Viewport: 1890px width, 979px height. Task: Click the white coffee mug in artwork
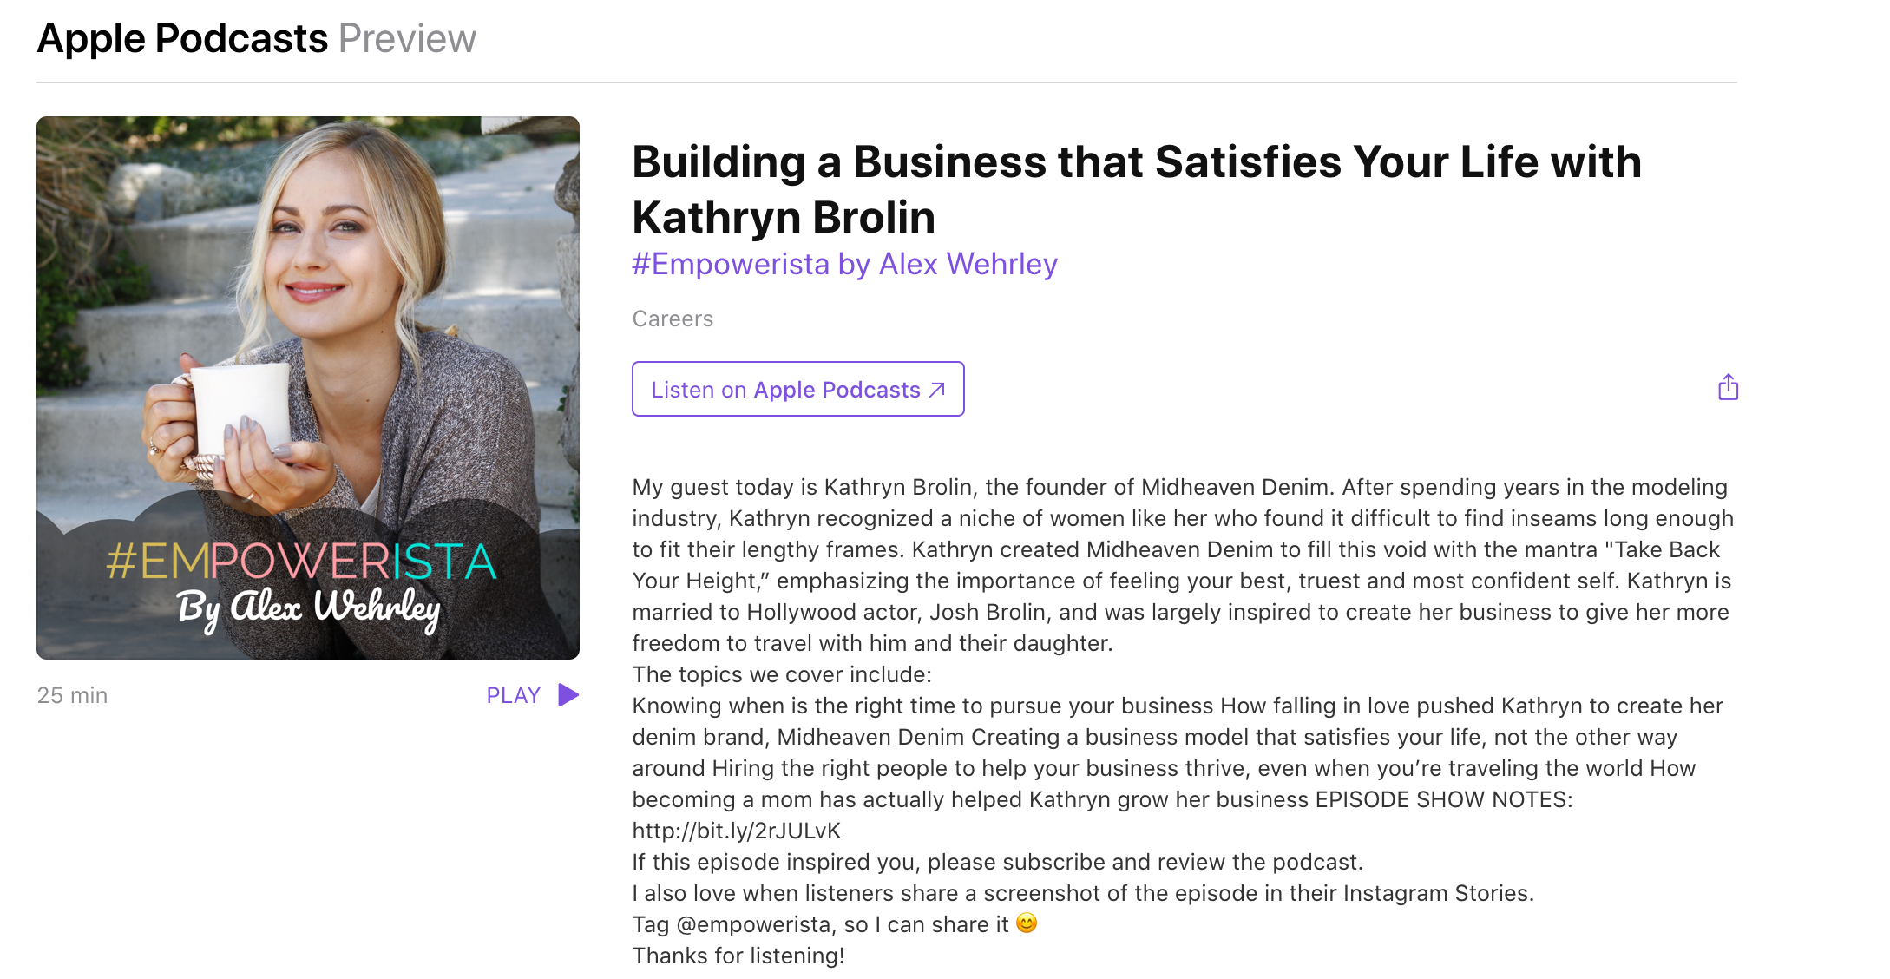(240, 408)
